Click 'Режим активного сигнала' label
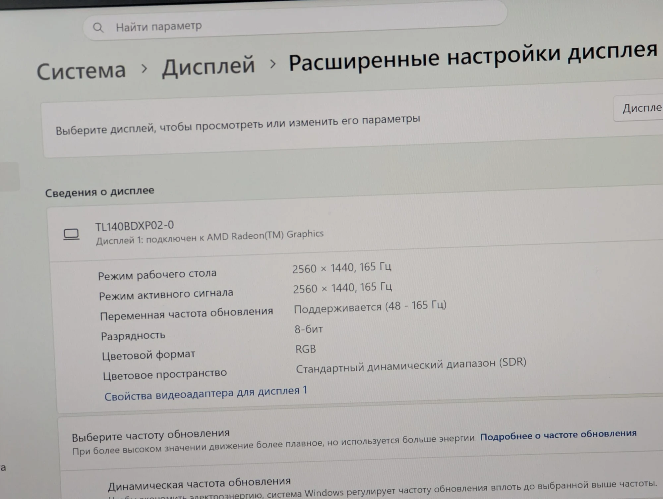Image resolution: width=663 pixels, height=499 pixels. [166, 294]
